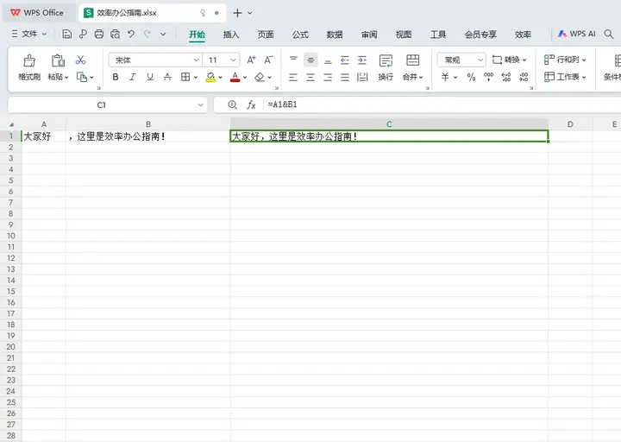Viewport: 621px width, 442px height.
Task: Cut selection with scissors icon
Action: coord(81,60)
